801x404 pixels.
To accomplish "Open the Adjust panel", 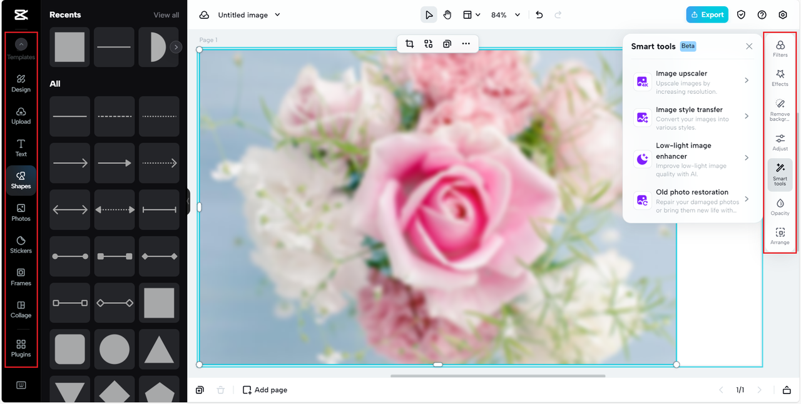I will click(780, 143).
